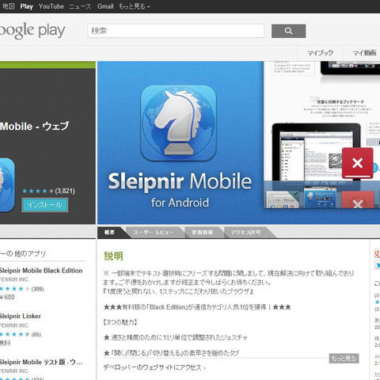Image resolution: width=380 pixels, height=380 pixels.
Task: Switch to the ユーザー レビュー tab
Action: coord(153,233)
